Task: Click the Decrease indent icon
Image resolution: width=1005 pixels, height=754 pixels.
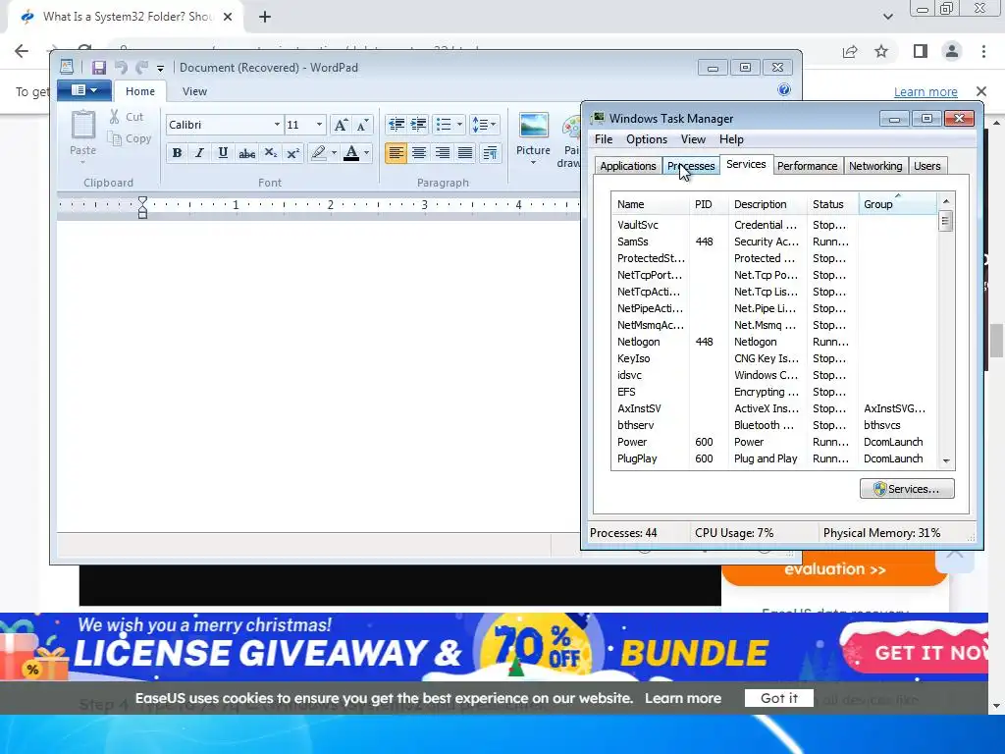Action: (x=397, y=125)
